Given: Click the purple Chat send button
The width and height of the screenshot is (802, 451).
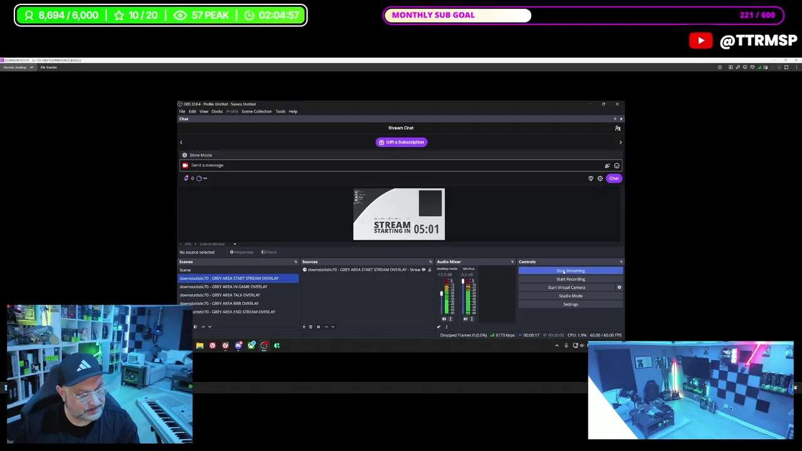Looking at the screenshot, I should [x=614, y=179].
